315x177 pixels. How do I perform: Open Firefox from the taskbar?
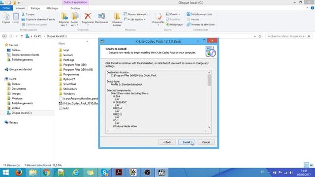pyautogui.click(x=19, y=173)
